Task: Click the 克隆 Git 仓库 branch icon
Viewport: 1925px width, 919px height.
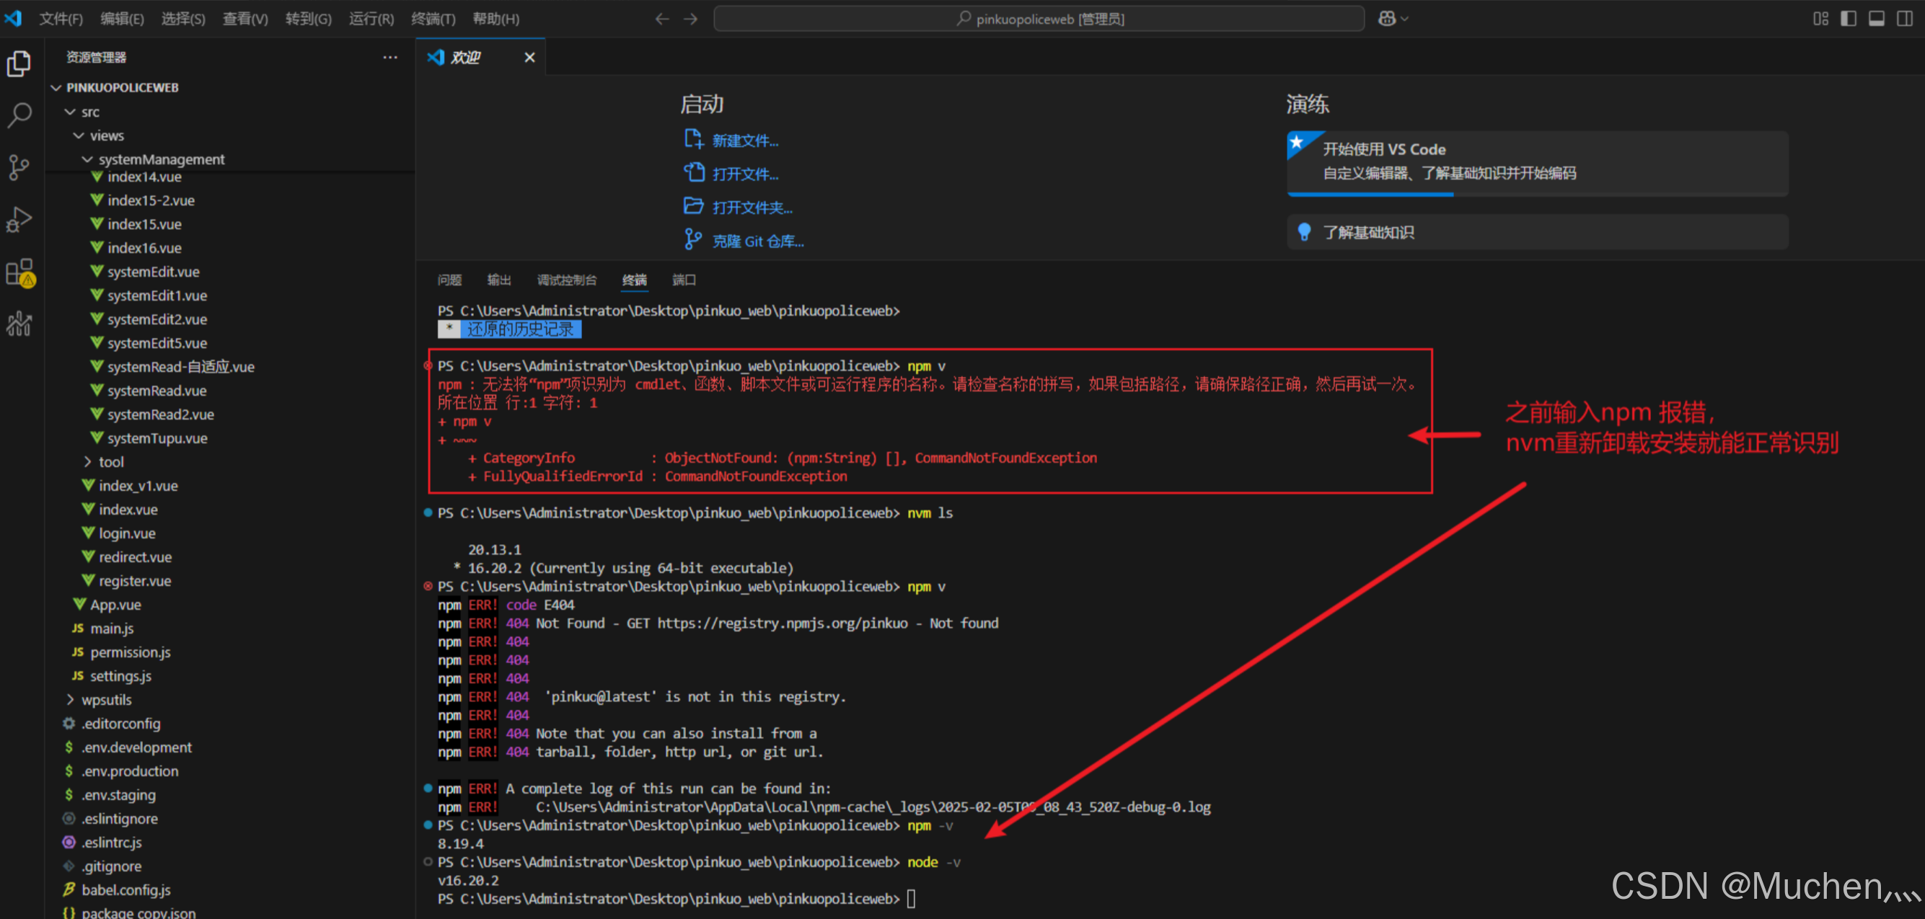Action: tap(694, 239)
